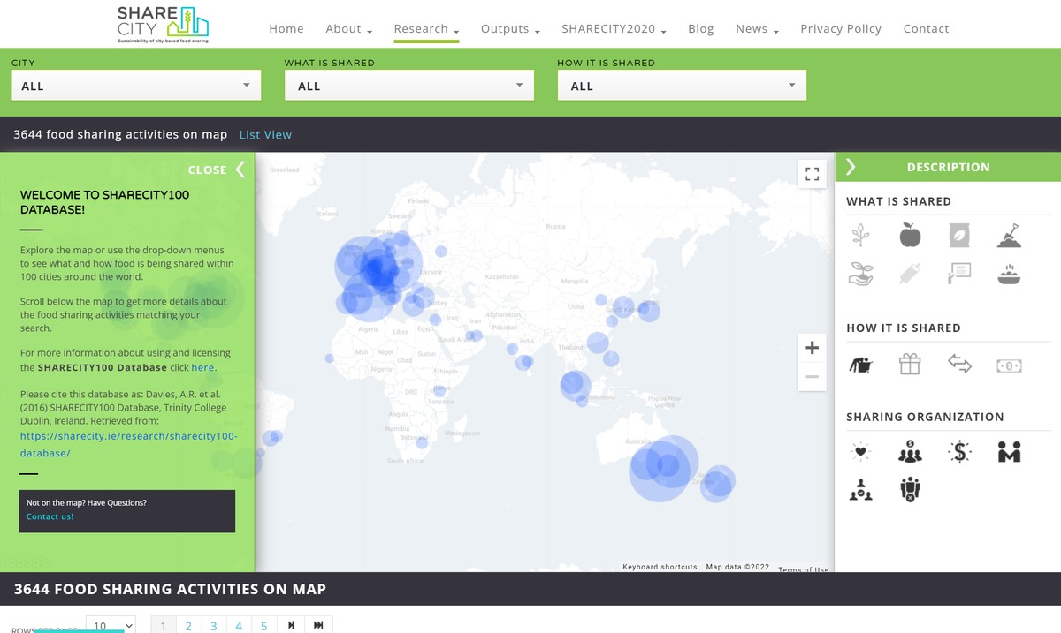Toggle the map fullscreen view
Screen dimensions: 1061x633
(812, 174)
